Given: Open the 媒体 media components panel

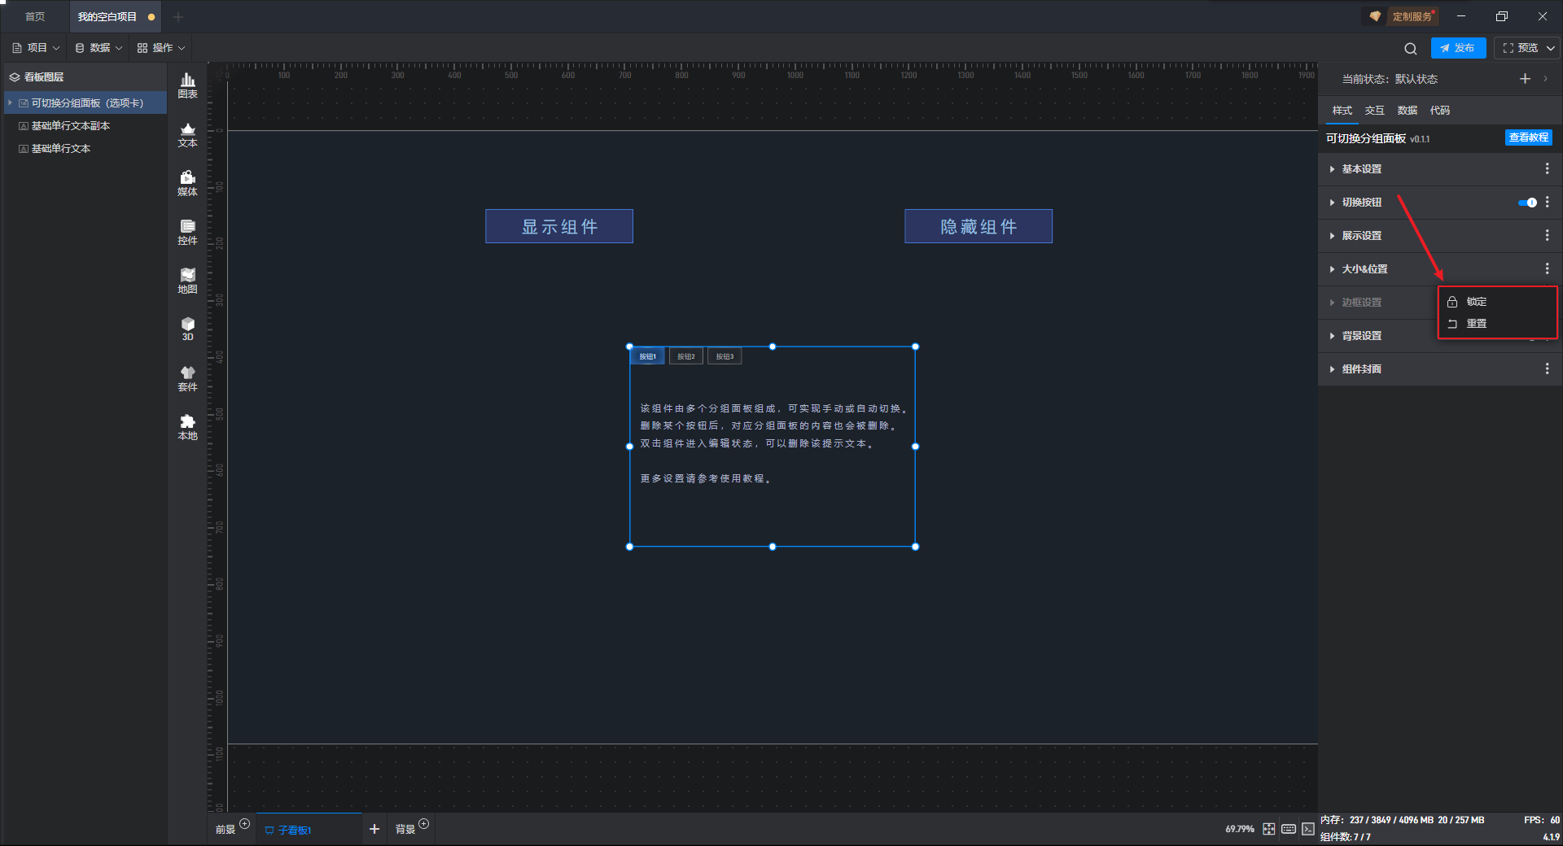Looking at the screenshot, I should (187, 183).
